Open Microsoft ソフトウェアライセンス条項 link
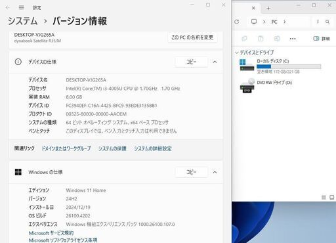The width and height of the screenshot is (336, 243). click(x=63, y=240)
